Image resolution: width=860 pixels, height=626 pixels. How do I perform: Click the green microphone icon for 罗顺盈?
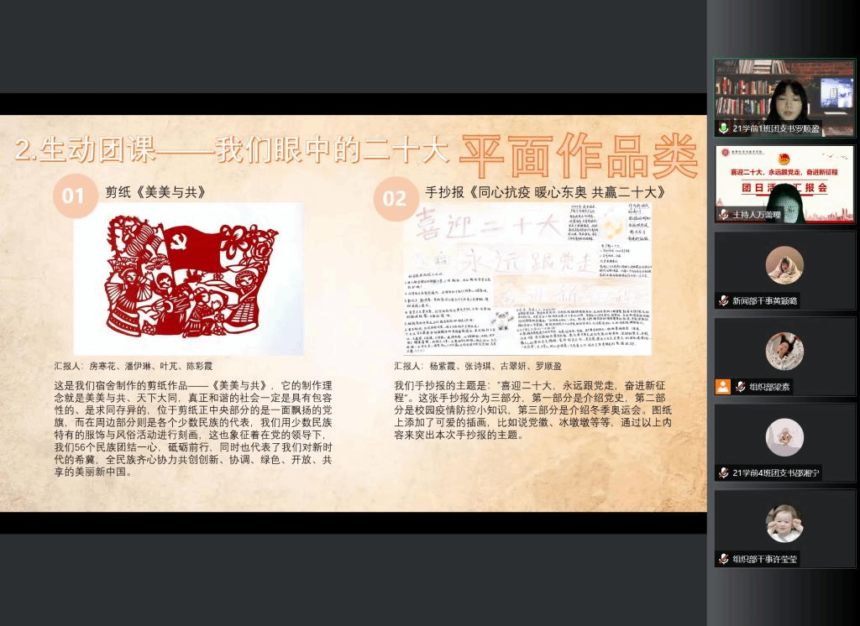point(723,128)
